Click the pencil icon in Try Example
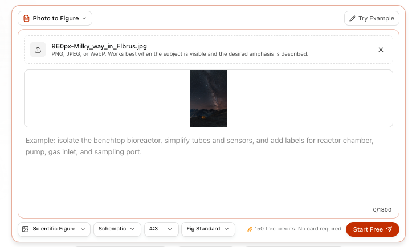Screen dimensions: 412x247 point(352,19)
